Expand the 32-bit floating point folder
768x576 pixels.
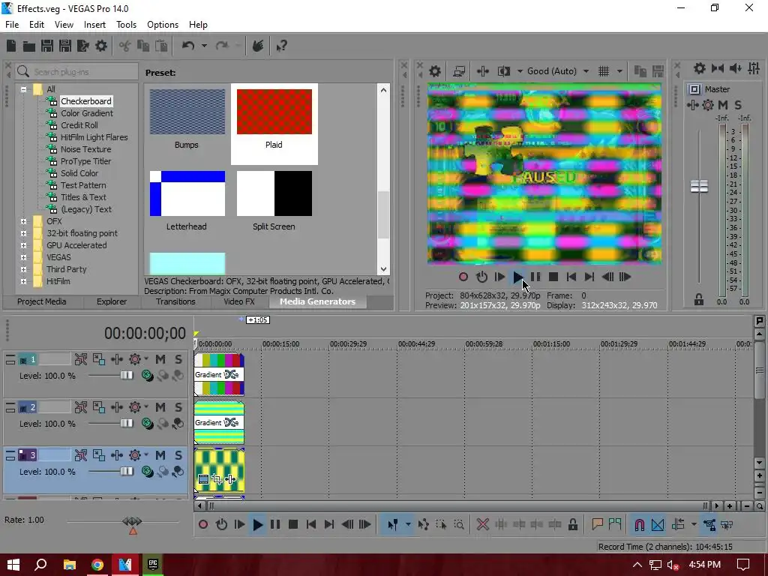click(x=23, y=234)
